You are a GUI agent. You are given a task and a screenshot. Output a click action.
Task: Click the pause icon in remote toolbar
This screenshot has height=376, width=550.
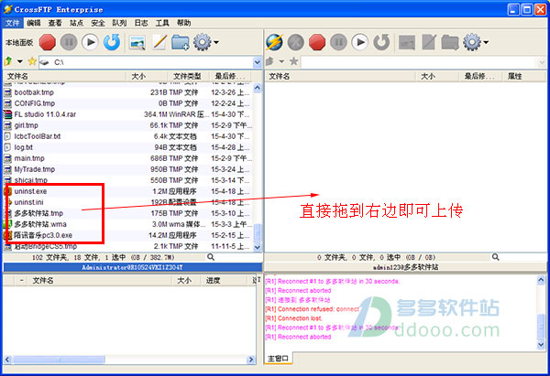click(x=338, y=42)
